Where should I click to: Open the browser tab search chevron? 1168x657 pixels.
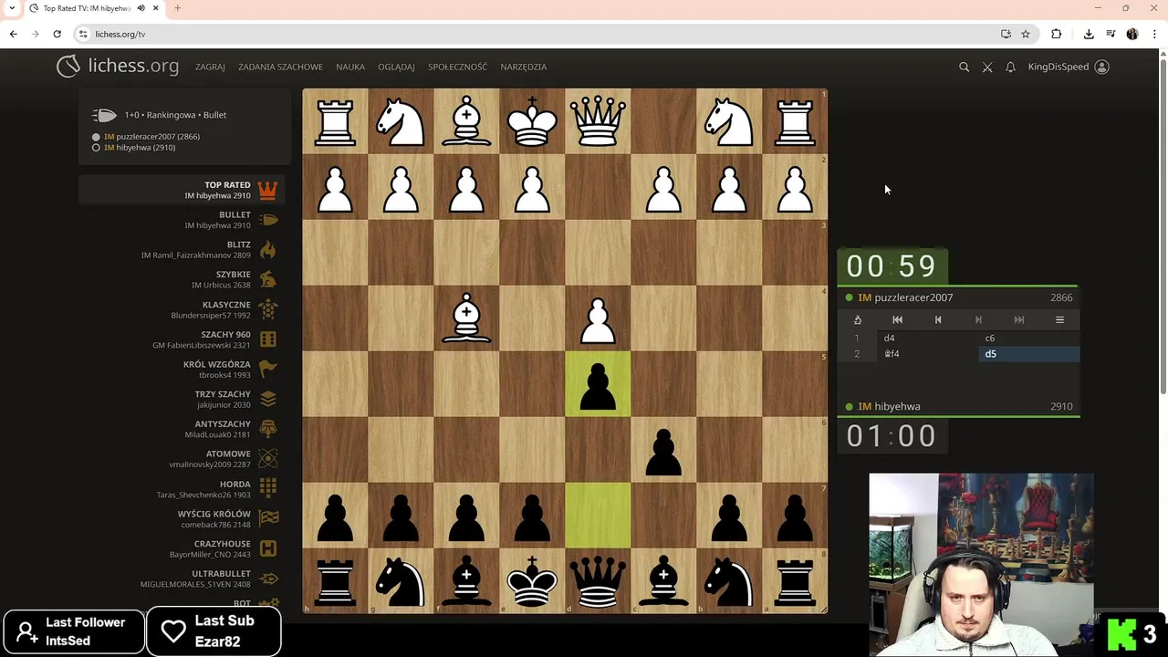click(x=11, y=8)
